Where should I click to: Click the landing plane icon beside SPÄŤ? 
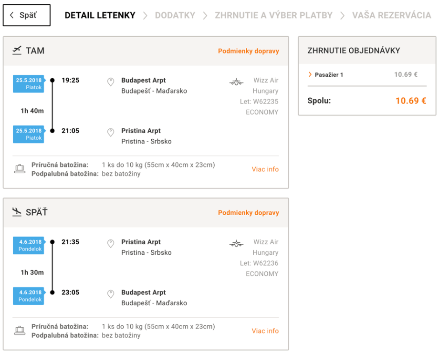coord(17,212)
